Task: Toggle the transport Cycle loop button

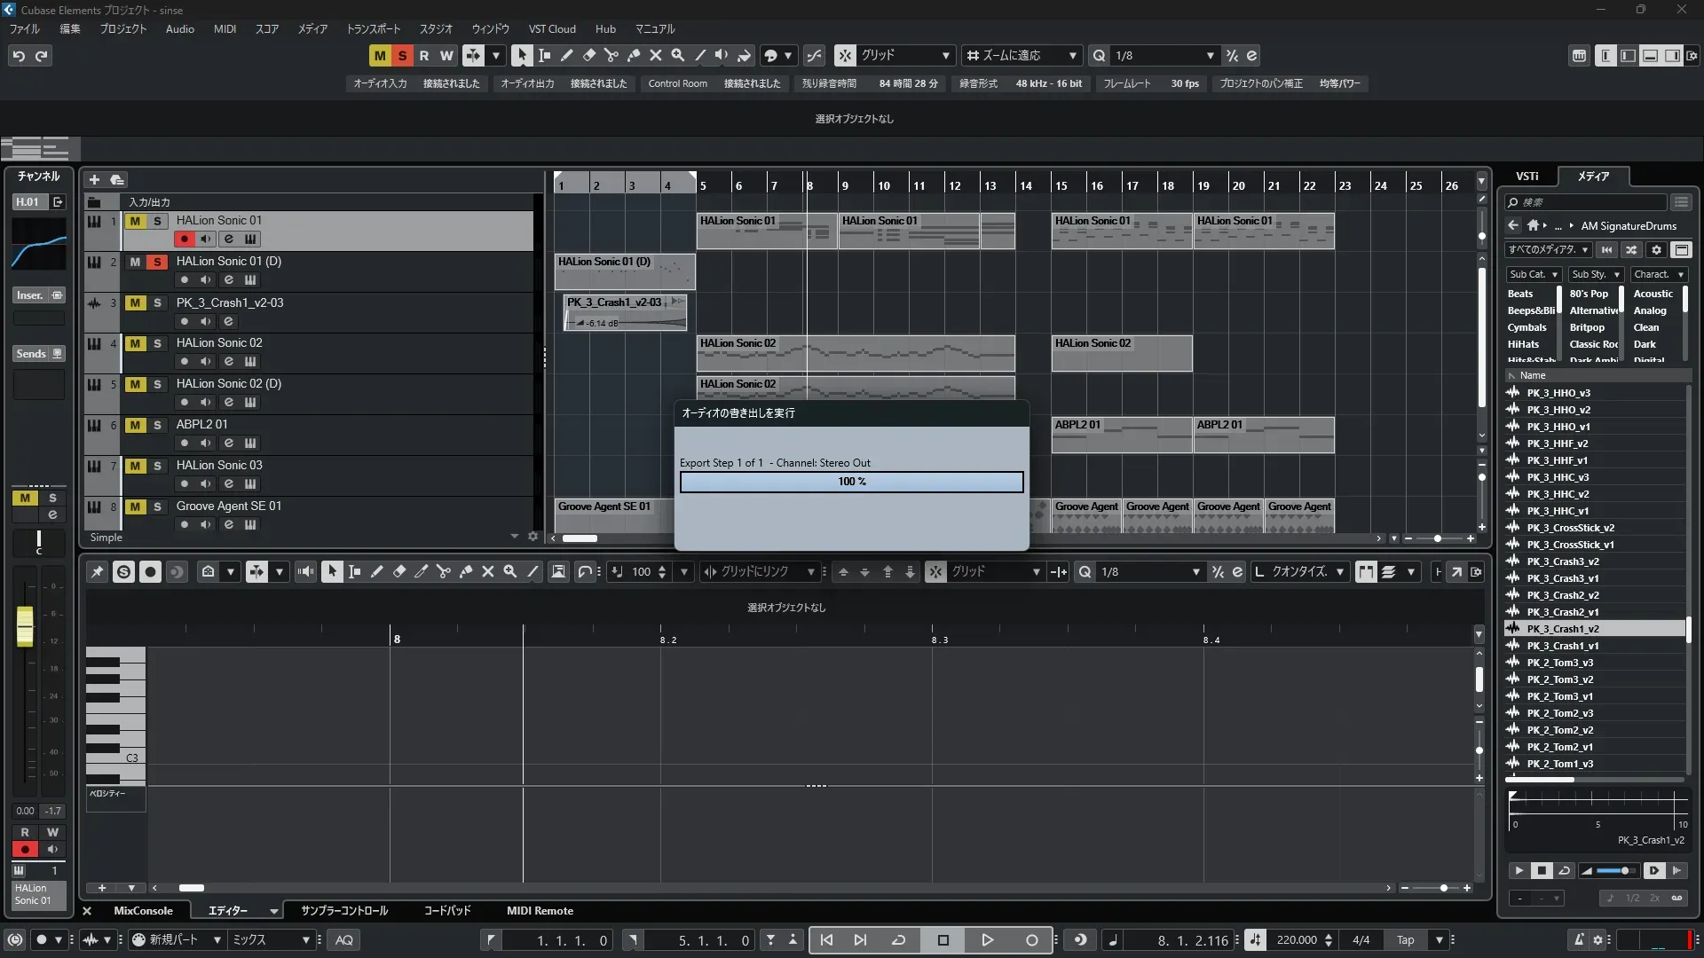Action: click(x=898, y=940)
